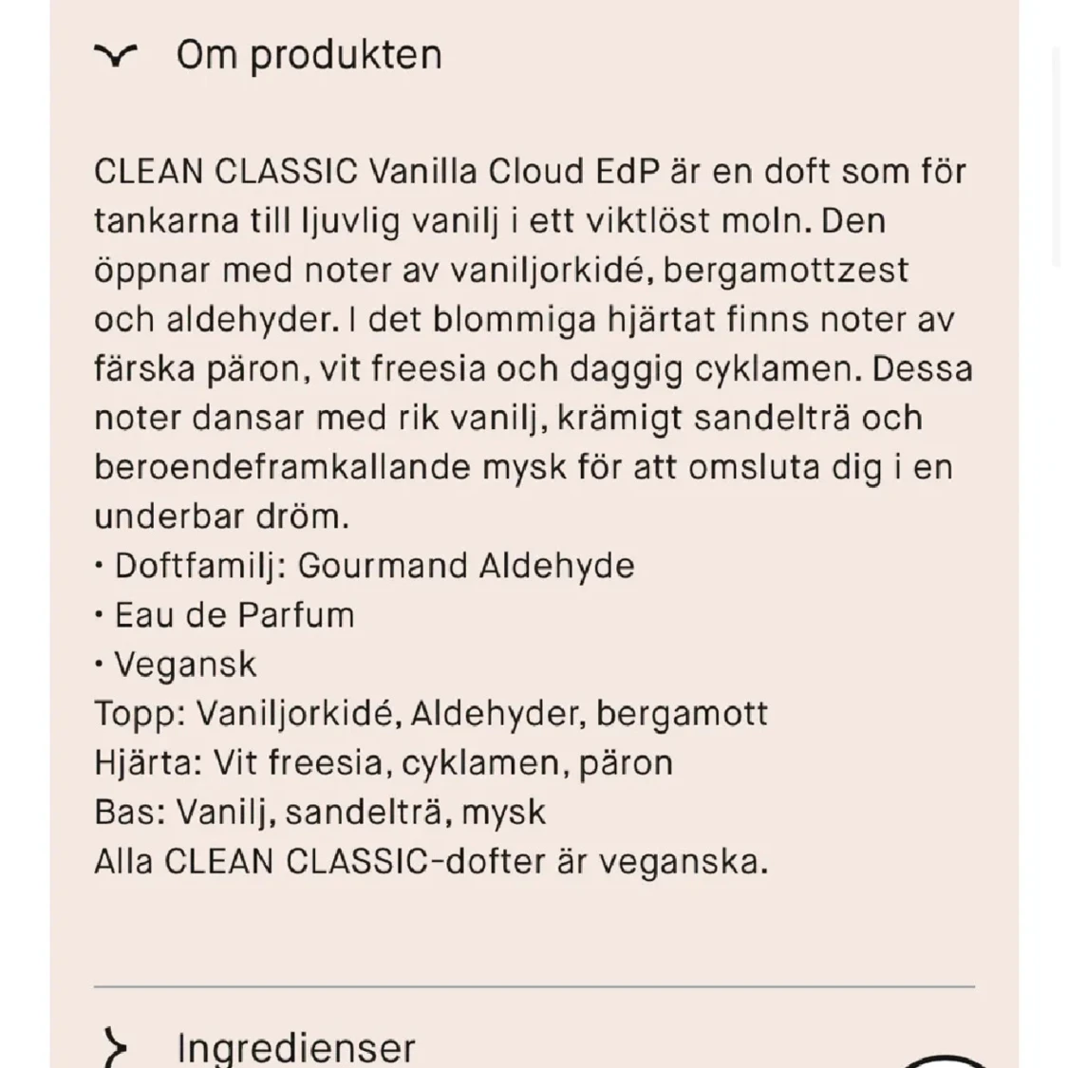This screenshot has width=1068, height=1068.
Task: Click the divider line above Ingredienser
Action: click(534, 985)
